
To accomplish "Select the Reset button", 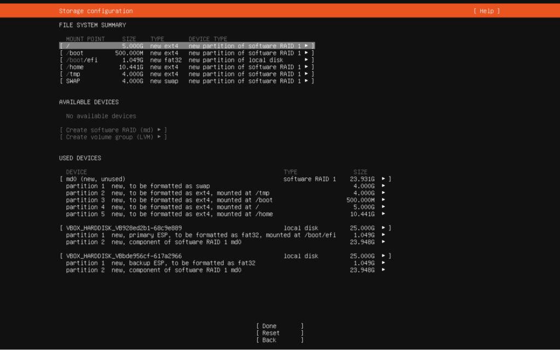I will point(279,333).
